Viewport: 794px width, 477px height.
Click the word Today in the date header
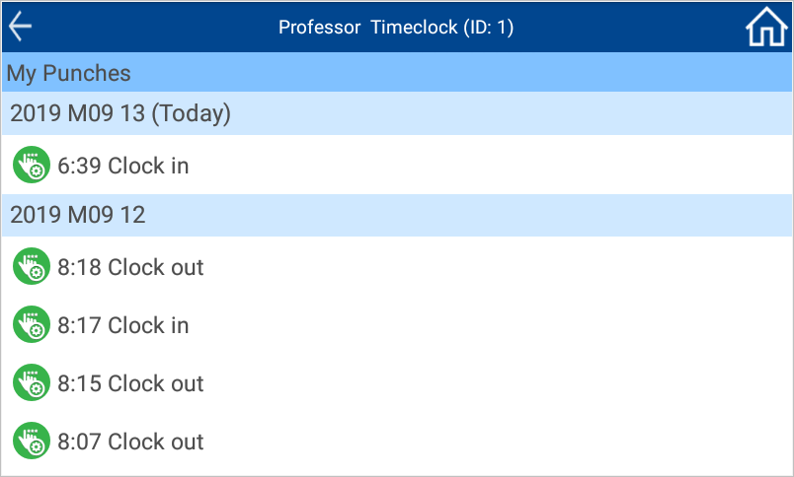point(192,114)
